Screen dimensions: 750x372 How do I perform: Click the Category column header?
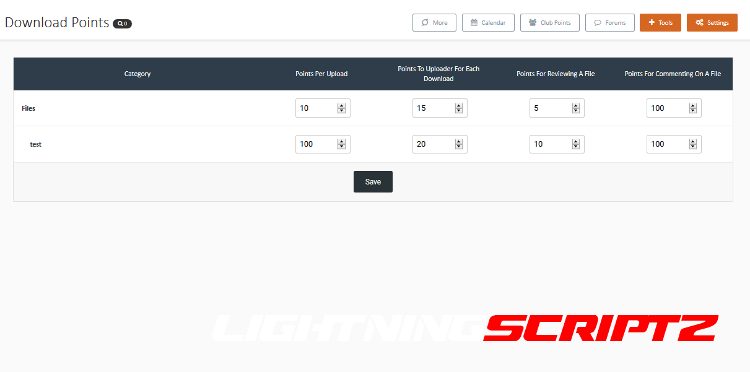pos(137,74)
